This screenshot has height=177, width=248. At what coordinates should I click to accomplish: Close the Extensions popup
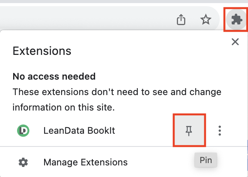point(235,42)
